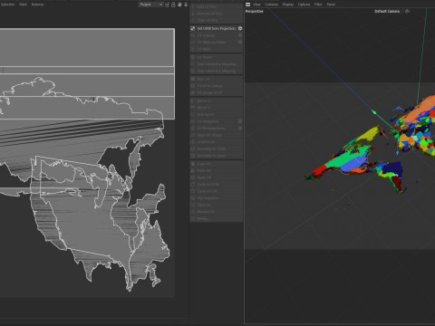
Task: Choose Relax UV command
Action: pos(217,177)
